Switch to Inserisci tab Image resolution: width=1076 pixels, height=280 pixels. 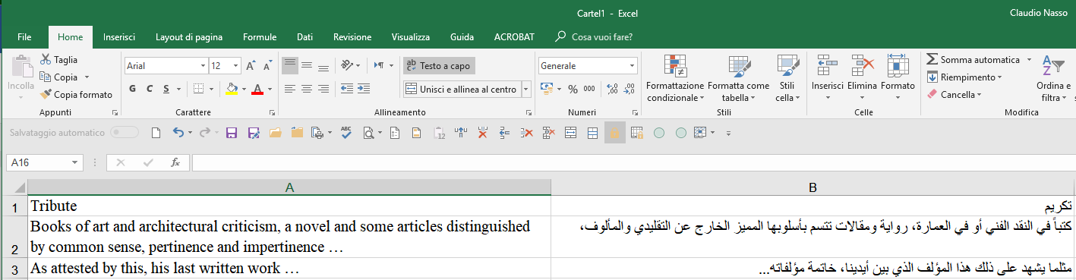pyautogui.click(x=119, y=36)
